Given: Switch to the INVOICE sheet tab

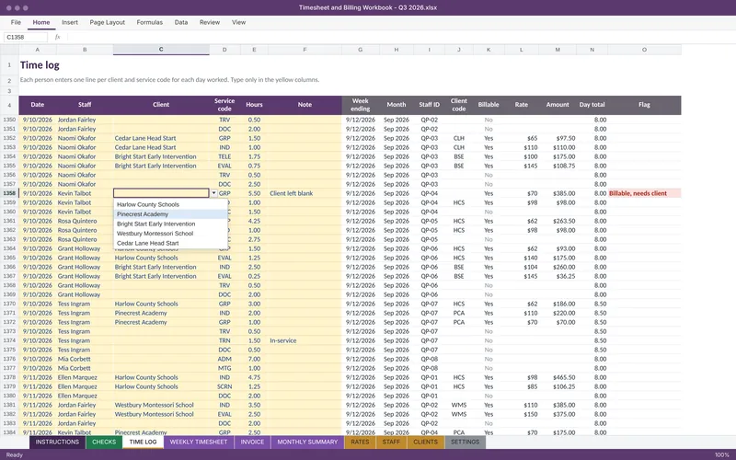Looking at the screenshot, I should click(x=252, y=443).
